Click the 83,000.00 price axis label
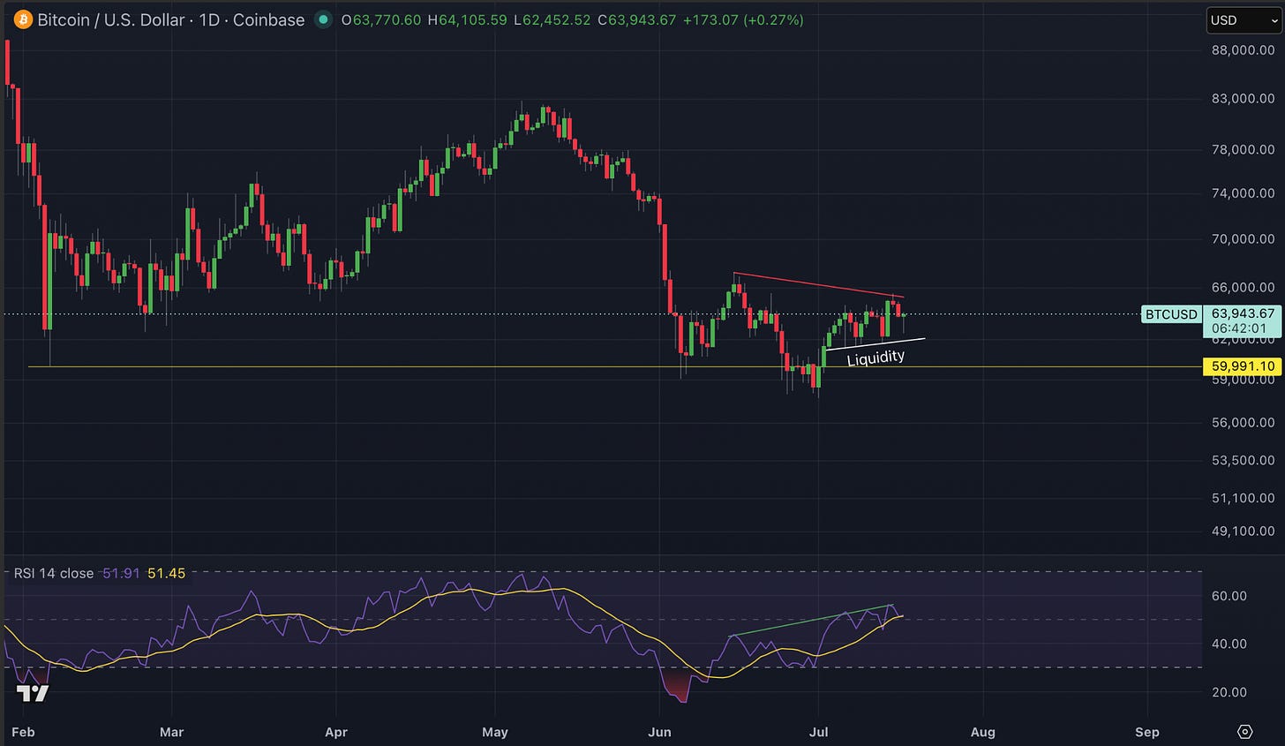Viewport: 1285px width, 746px height. [x=1243, y=98]
